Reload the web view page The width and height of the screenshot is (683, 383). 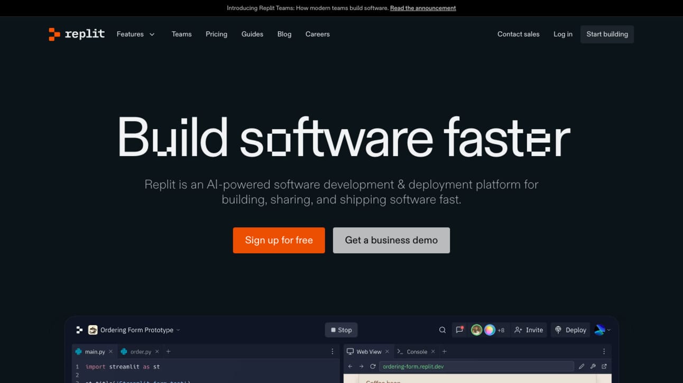point(373,367)
